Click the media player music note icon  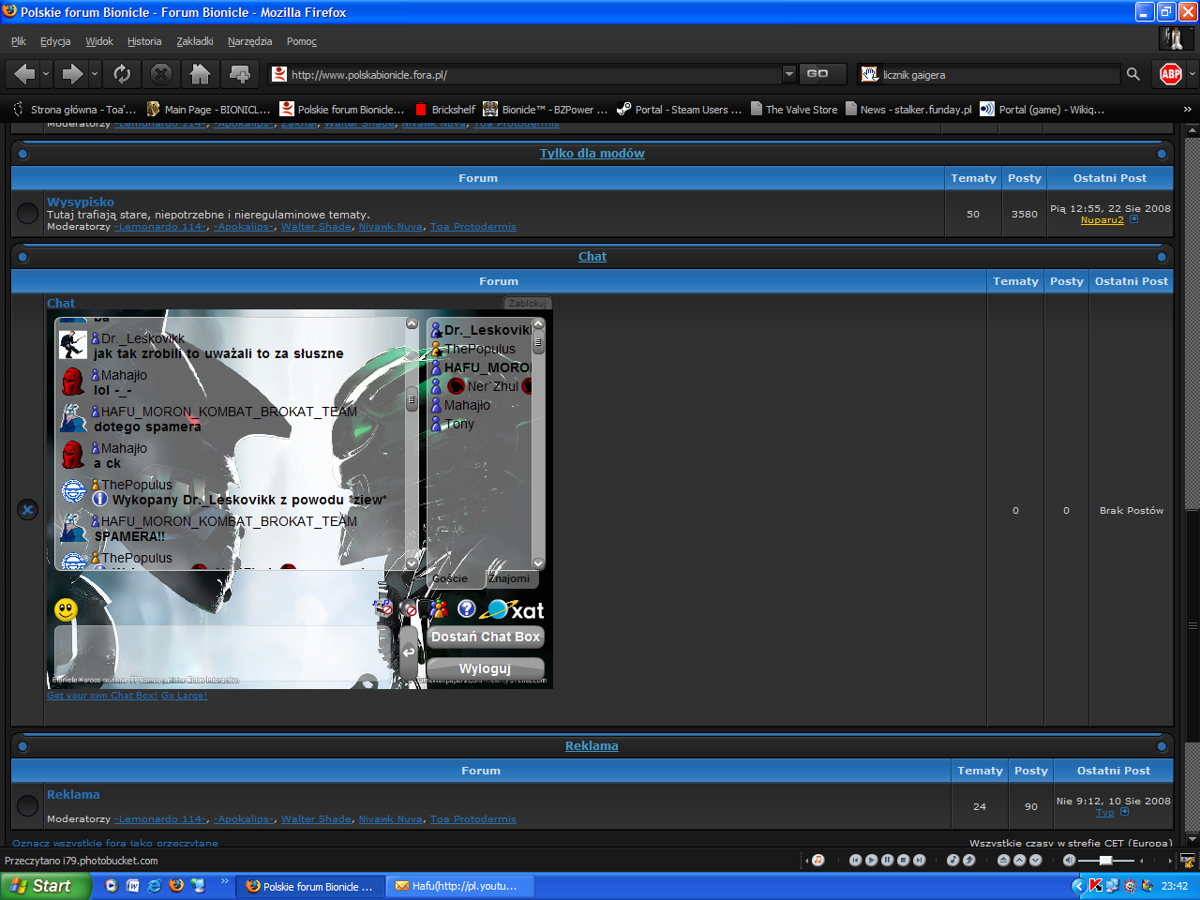click(817, 860)
